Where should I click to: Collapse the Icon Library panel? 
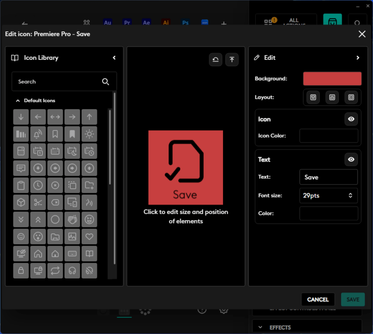[x=114, y=58]
